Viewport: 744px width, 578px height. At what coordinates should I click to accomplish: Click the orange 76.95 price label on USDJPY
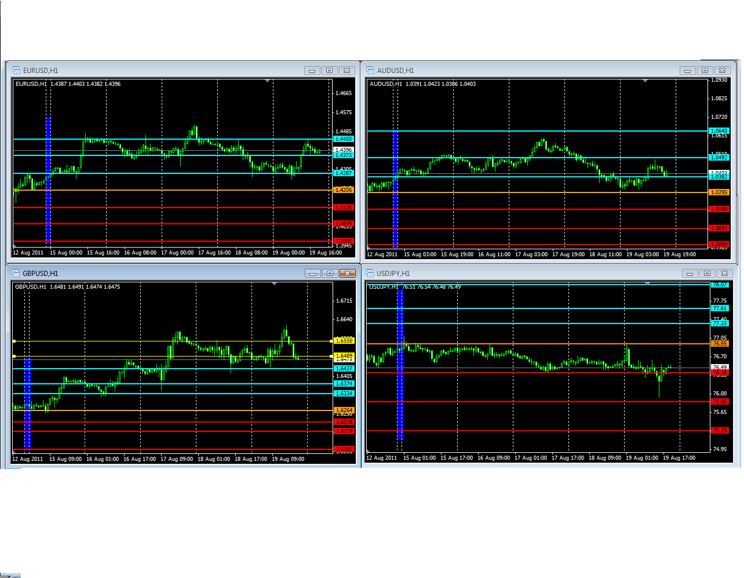720,344
